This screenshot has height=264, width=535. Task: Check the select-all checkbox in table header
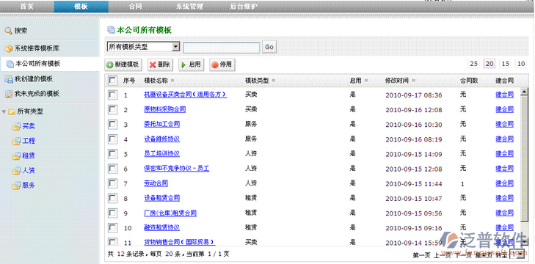click(112, 81)
